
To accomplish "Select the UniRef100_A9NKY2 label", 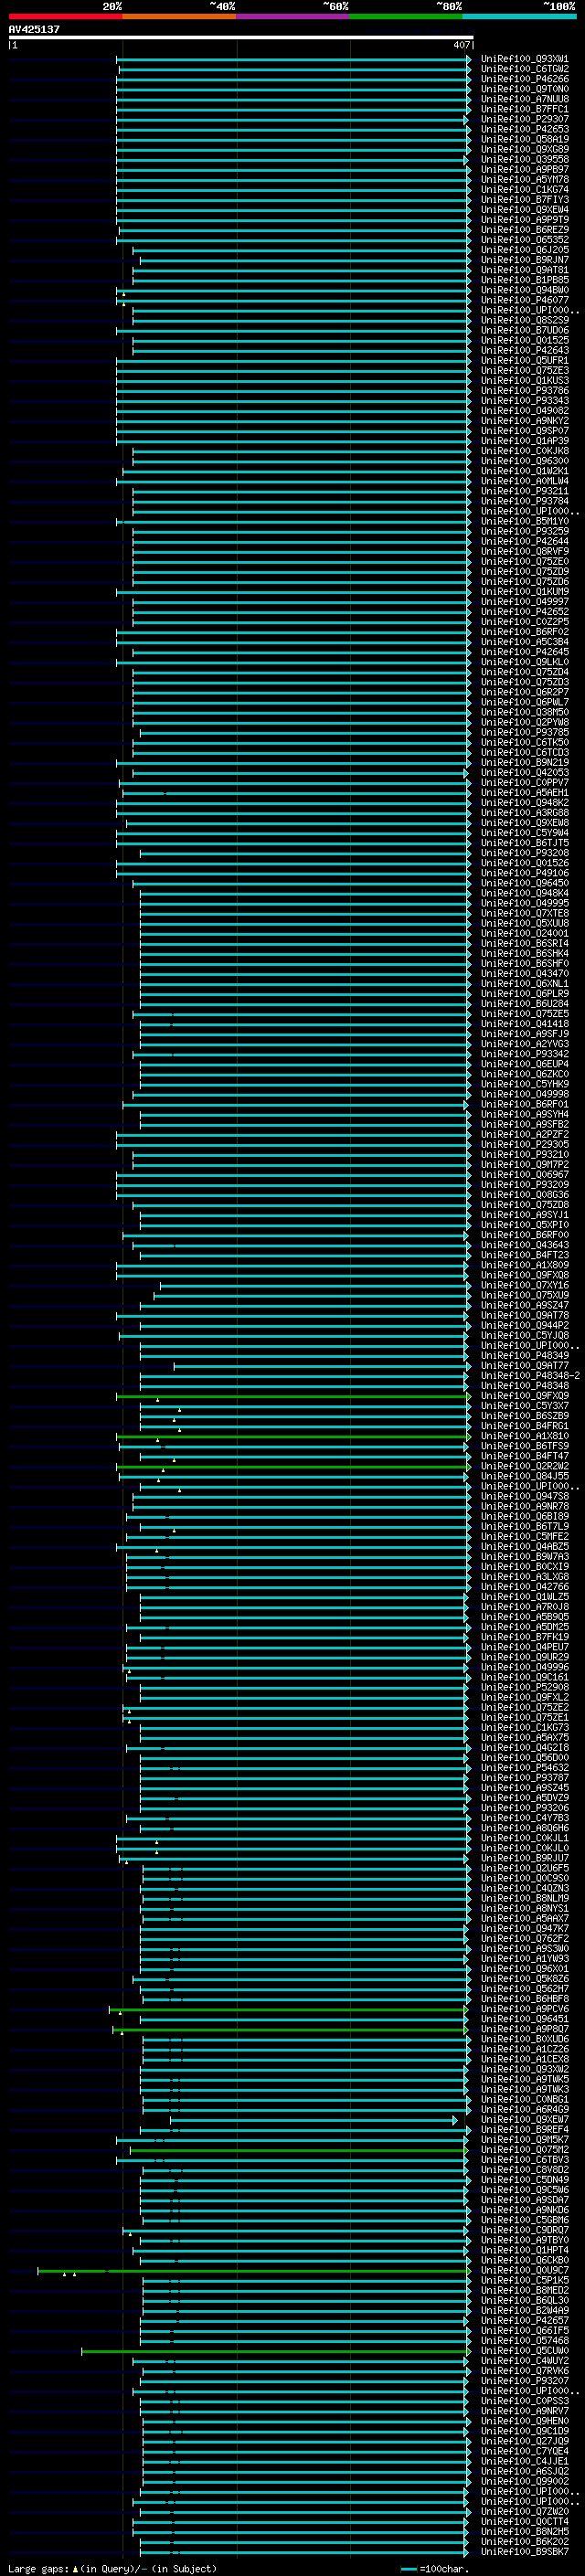I will [524, 421].
